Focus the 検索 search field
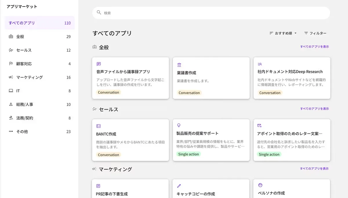 (x=211, y=13)
